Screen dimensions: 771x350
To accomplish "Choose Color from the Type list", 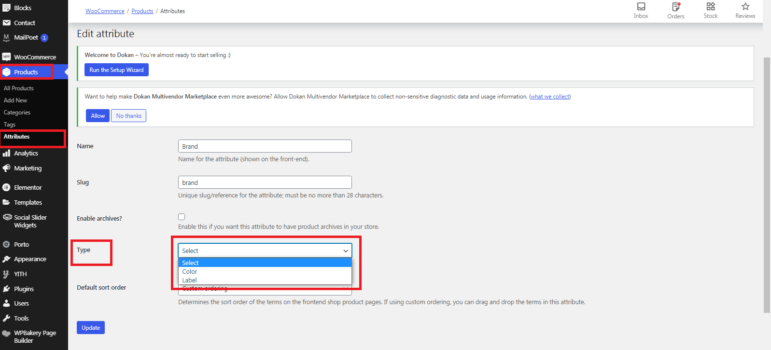I will pyautogui.click(x=265, y=272).
